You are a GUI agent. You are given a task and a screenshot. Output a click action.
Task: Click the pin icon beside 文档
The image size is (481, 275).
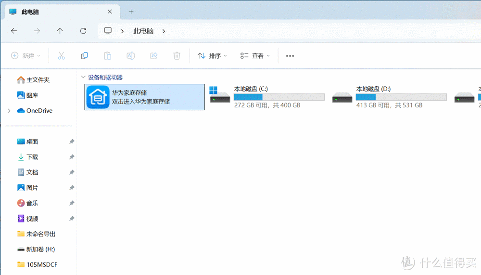72,172
